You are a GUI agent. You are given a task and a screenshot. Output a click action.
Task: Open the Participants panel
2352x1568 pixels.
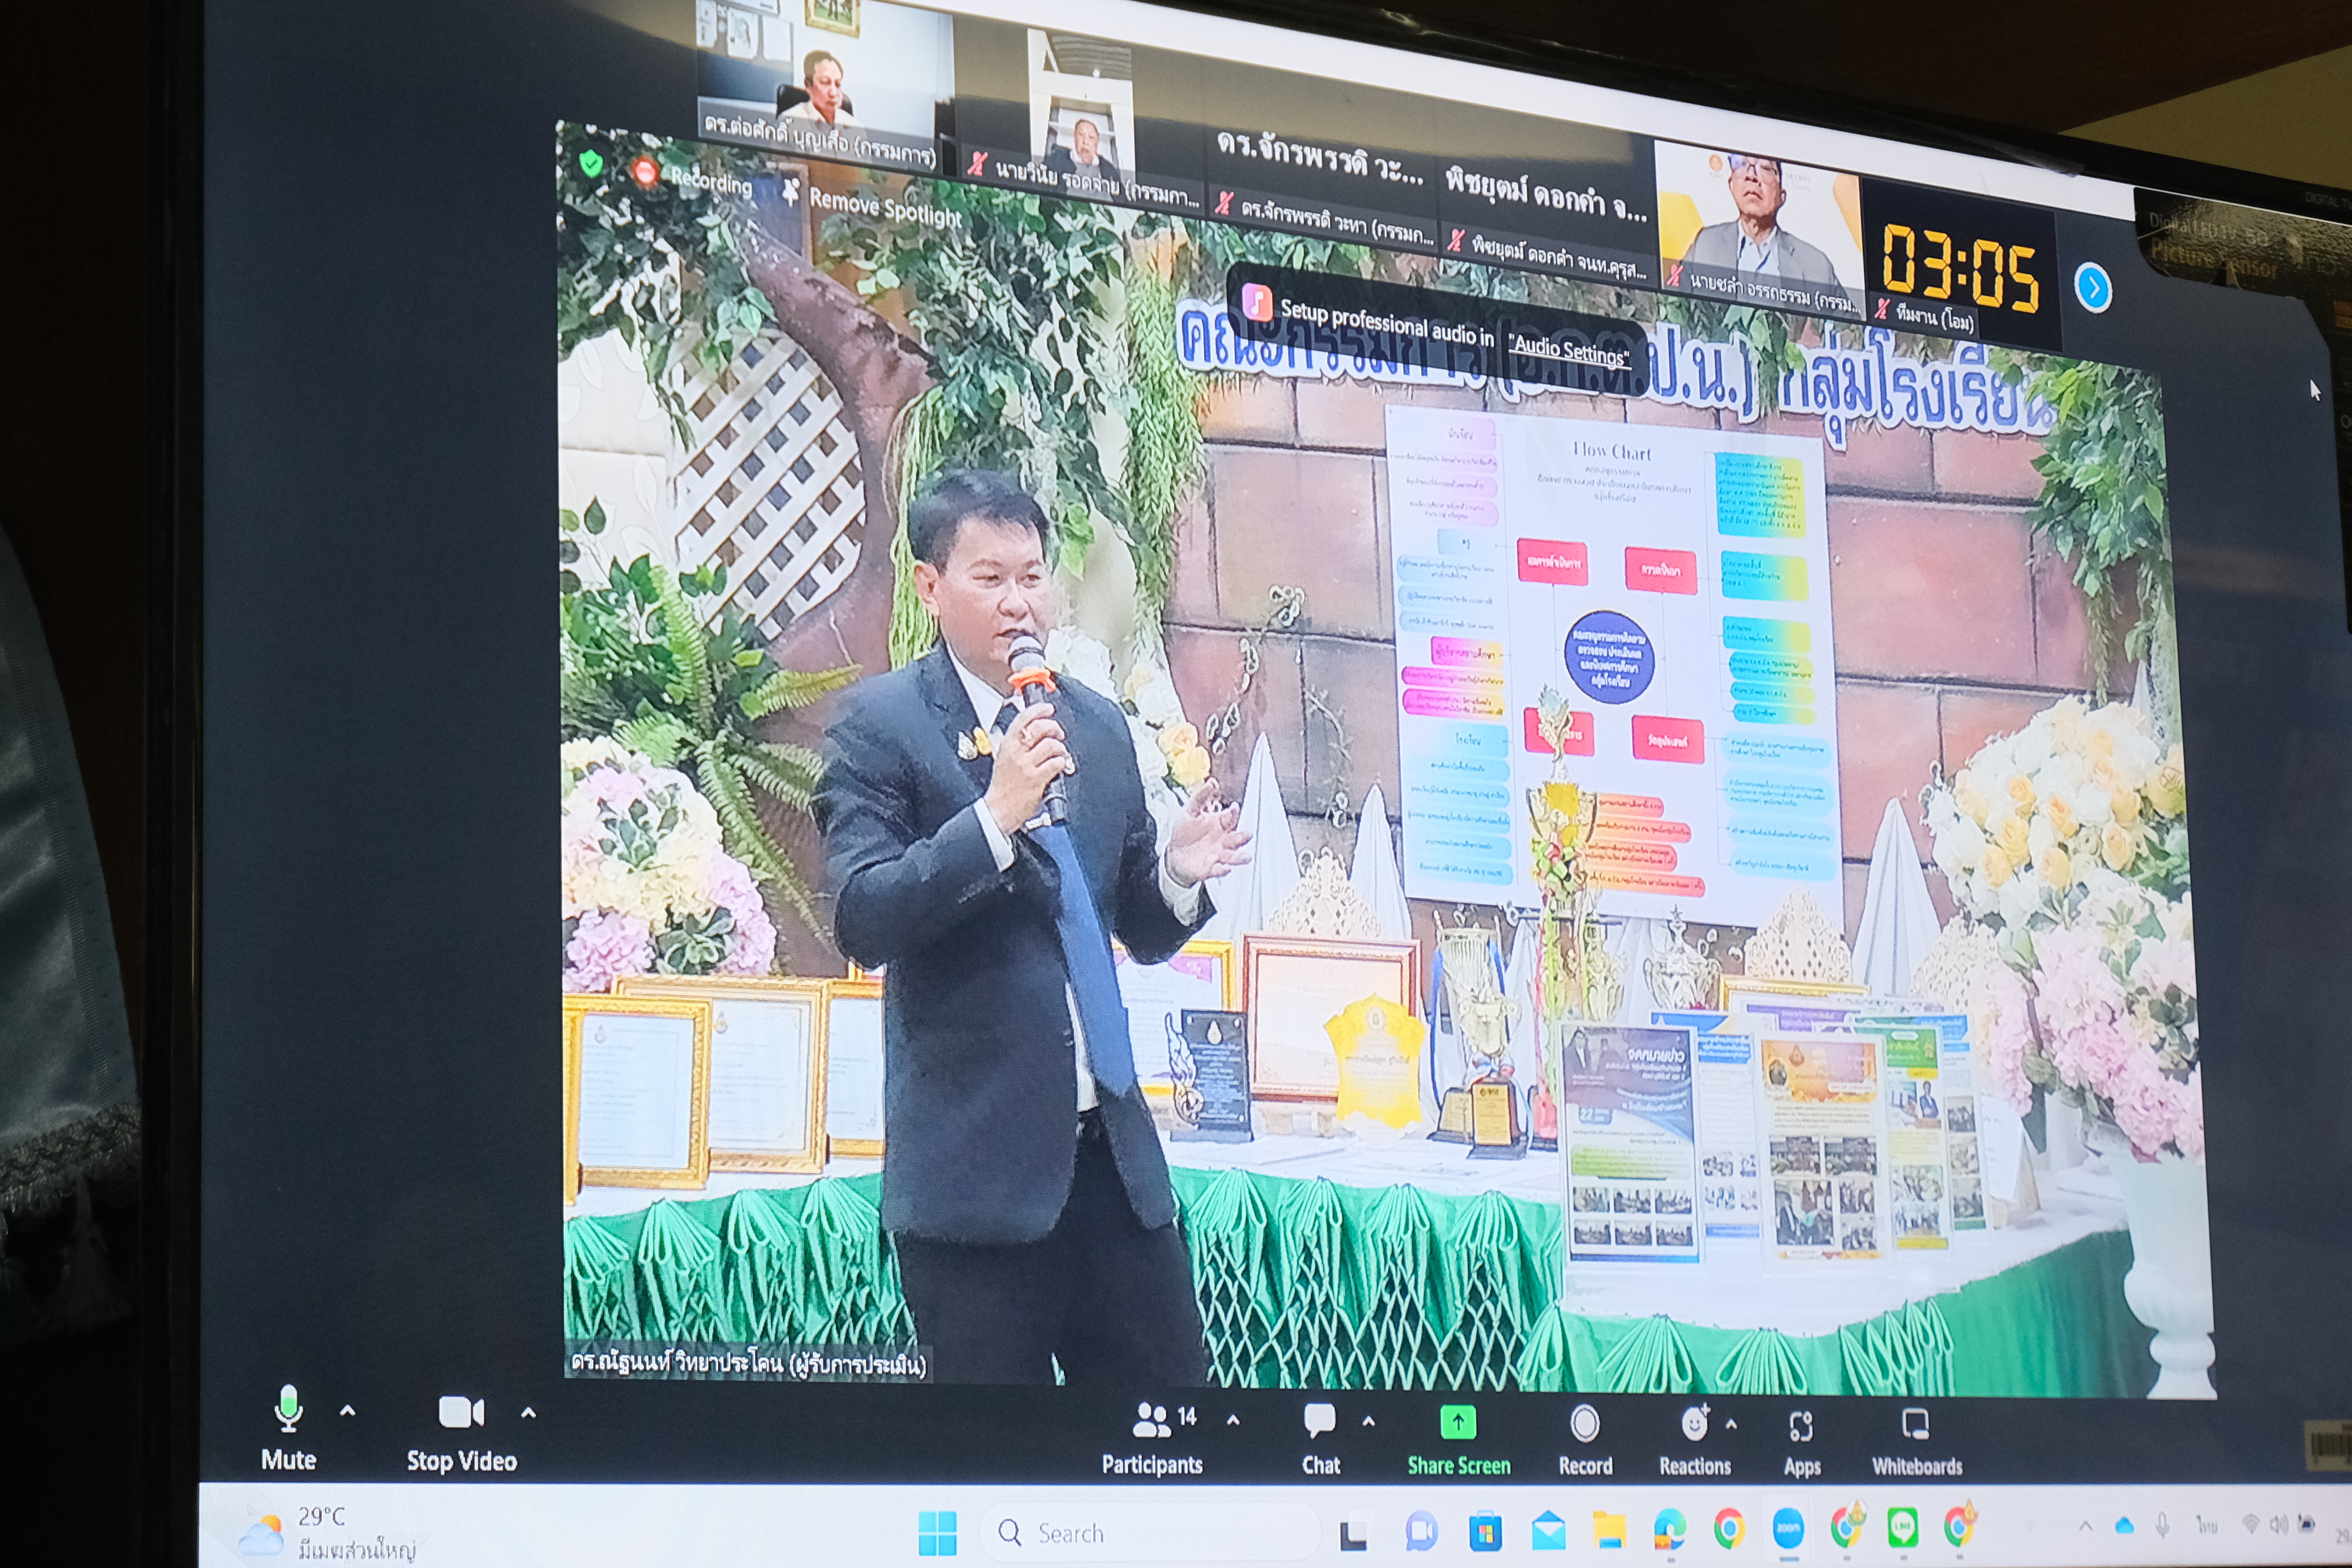(x=1153, y=1438)
